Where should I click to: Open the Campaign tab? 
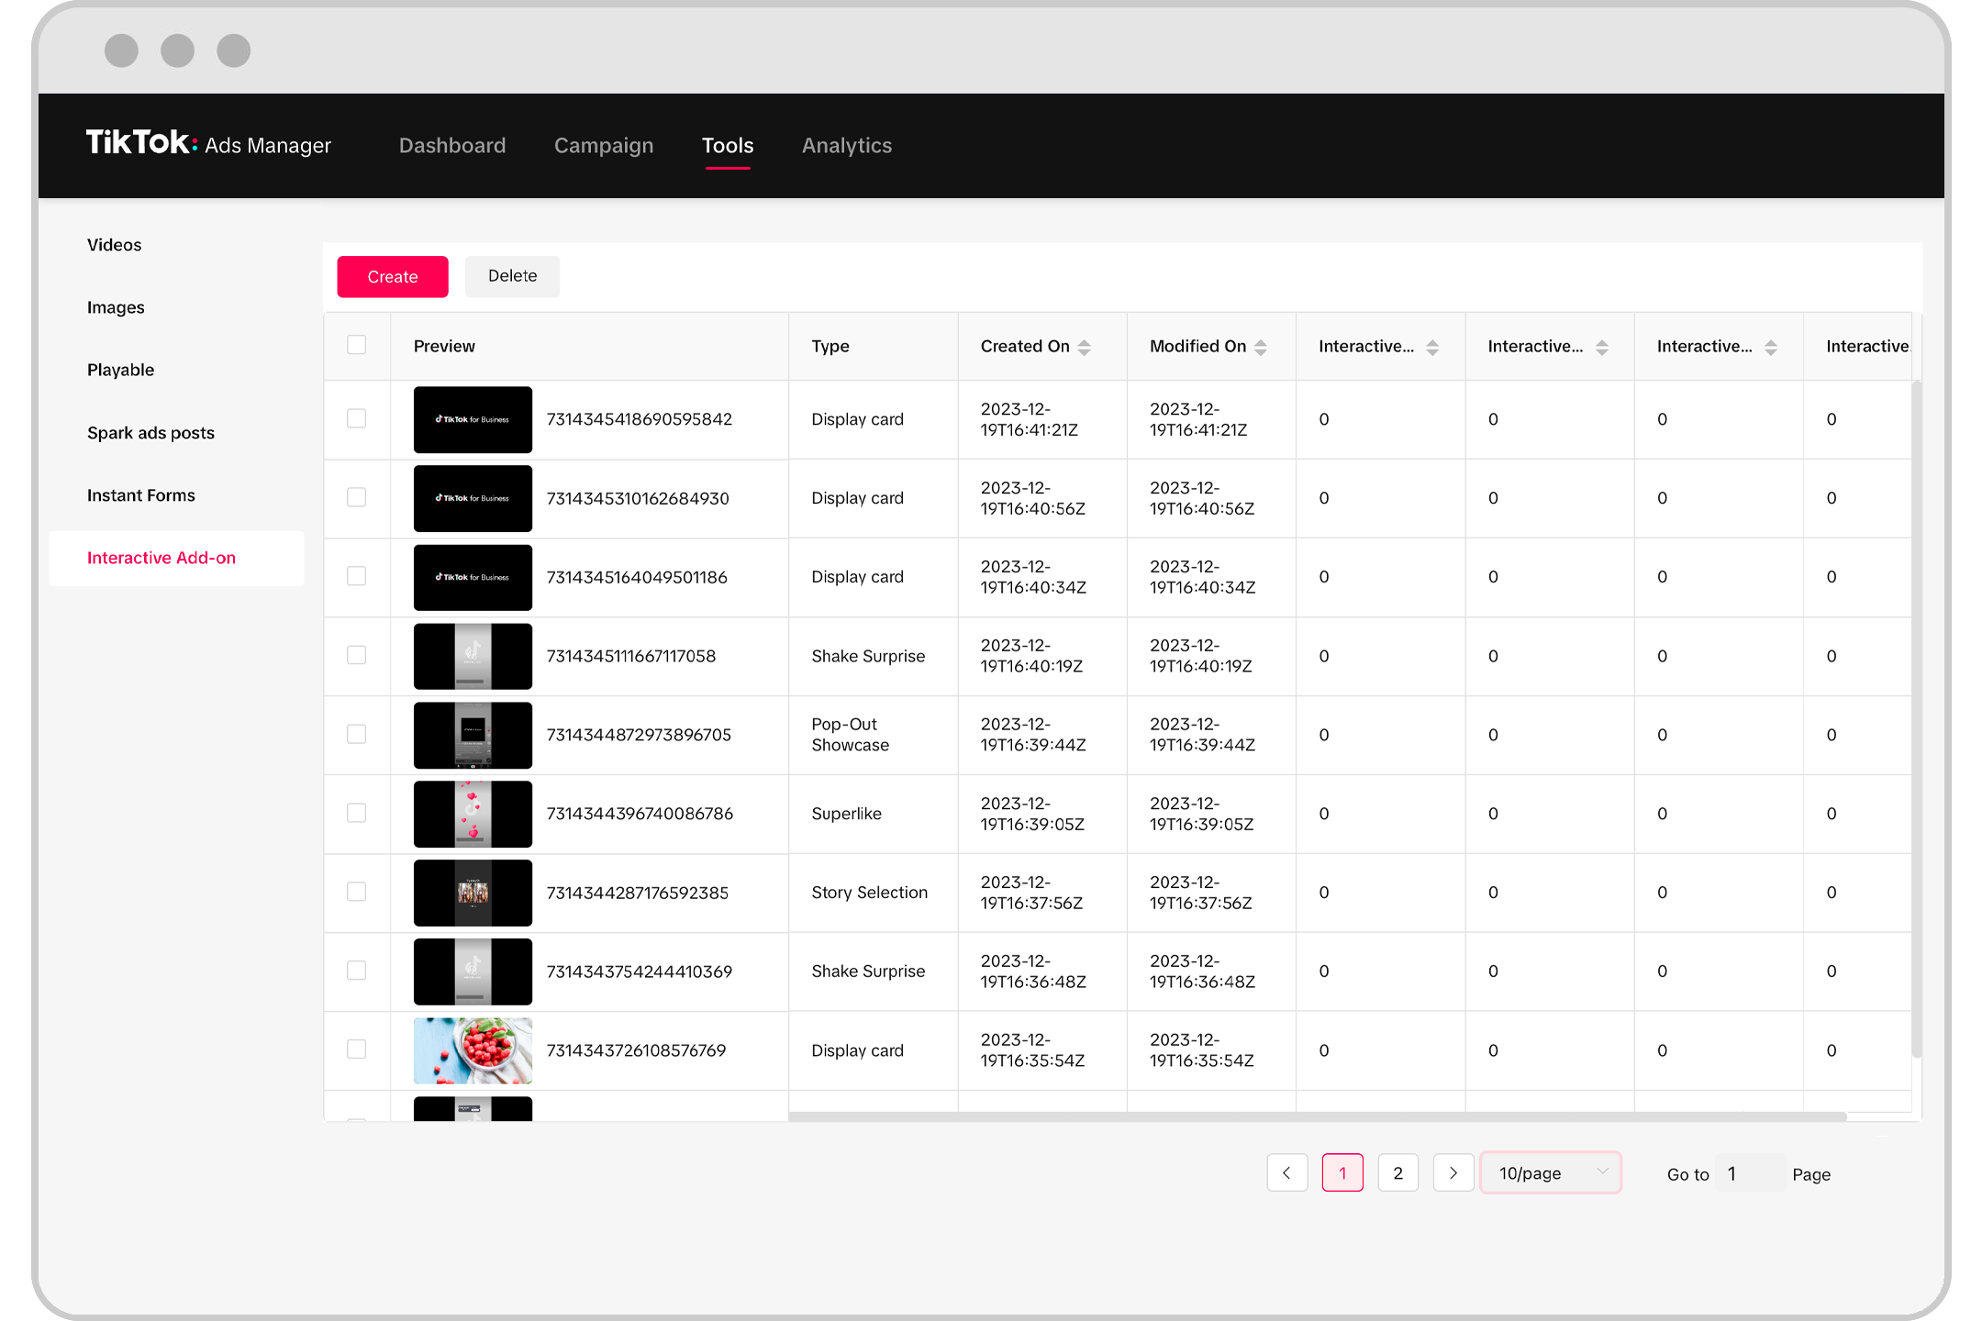click(x=604, y=145)
